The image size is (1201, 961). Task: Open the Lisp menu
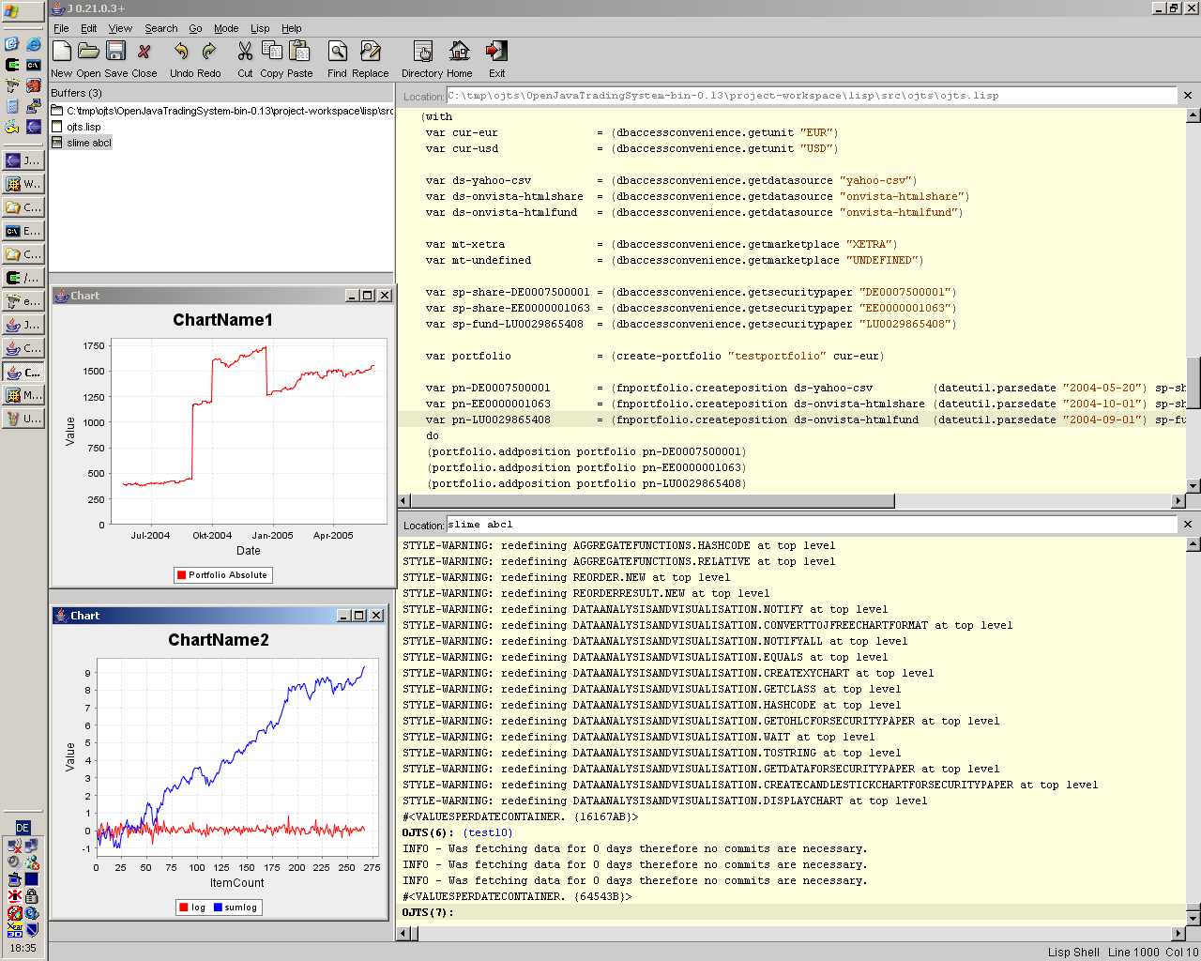coord(260,28)
